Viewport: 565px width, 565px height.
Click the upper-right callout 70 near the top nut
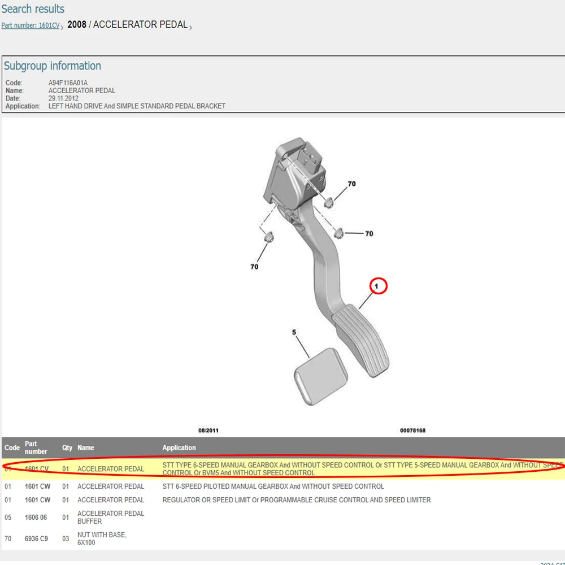point(351,184)
